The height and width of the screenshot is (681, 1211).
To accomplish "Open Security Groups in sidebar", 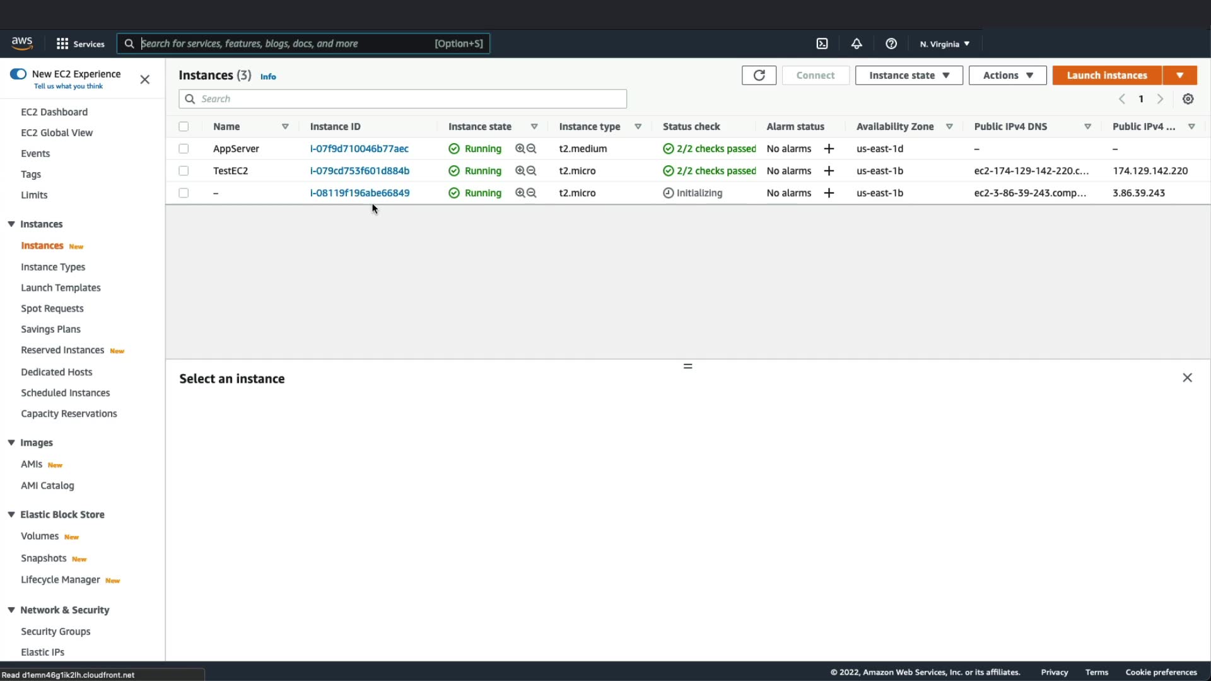I will click(x=56, y=631).
